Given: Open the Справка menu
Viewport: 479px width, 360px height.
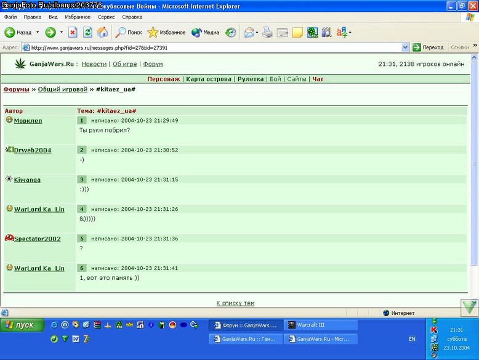Looking at the screenshot, I should pos(132,17).
